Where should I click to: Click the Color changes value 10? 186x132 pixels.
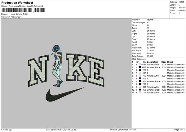(x=148, y=22)
